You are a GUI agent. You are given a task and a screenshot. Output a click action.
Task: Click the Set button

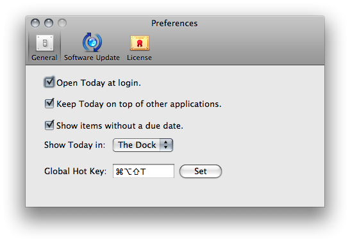(x=201, y=171)
